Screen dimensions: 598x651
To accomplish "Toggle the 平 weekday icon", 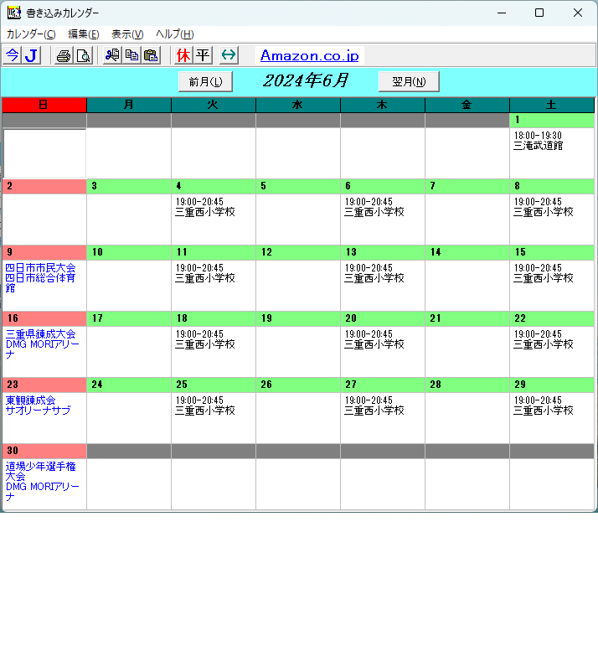I will [x=203, y=55].
